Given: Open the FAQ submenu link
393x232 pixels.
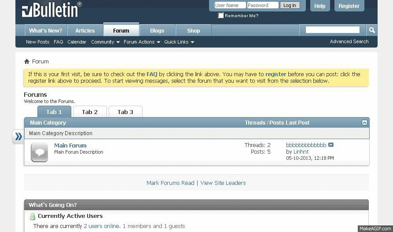Looking at the screenshot, I should click(59, 42).
